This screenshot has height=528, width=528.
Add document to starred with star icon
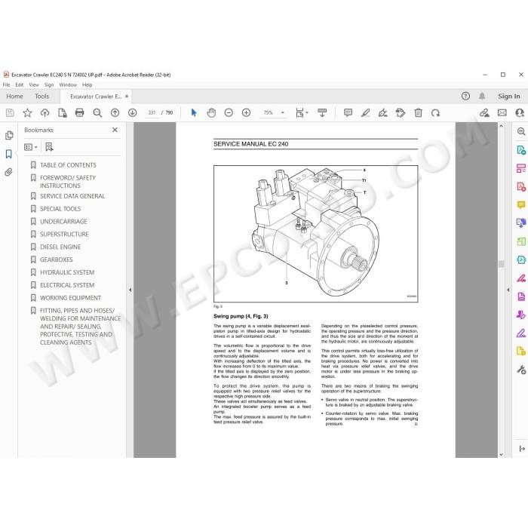click(27, 113)
